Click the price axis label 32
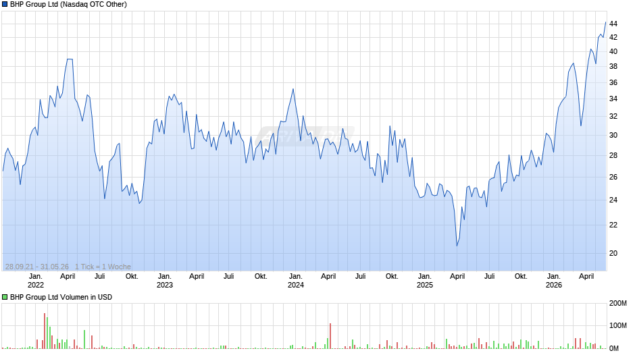 (x=613, y=116)
